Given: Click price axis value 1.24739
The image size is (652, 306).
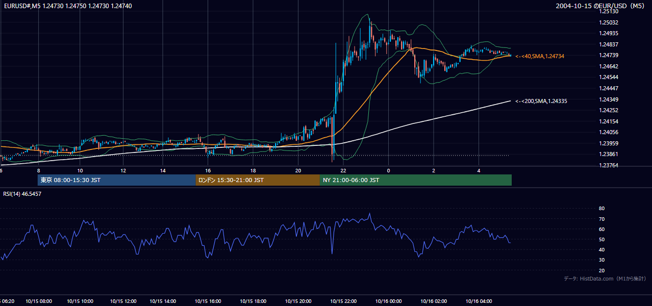Looking at the screenshot, I should pyautogui.click(x=609, y=55).
